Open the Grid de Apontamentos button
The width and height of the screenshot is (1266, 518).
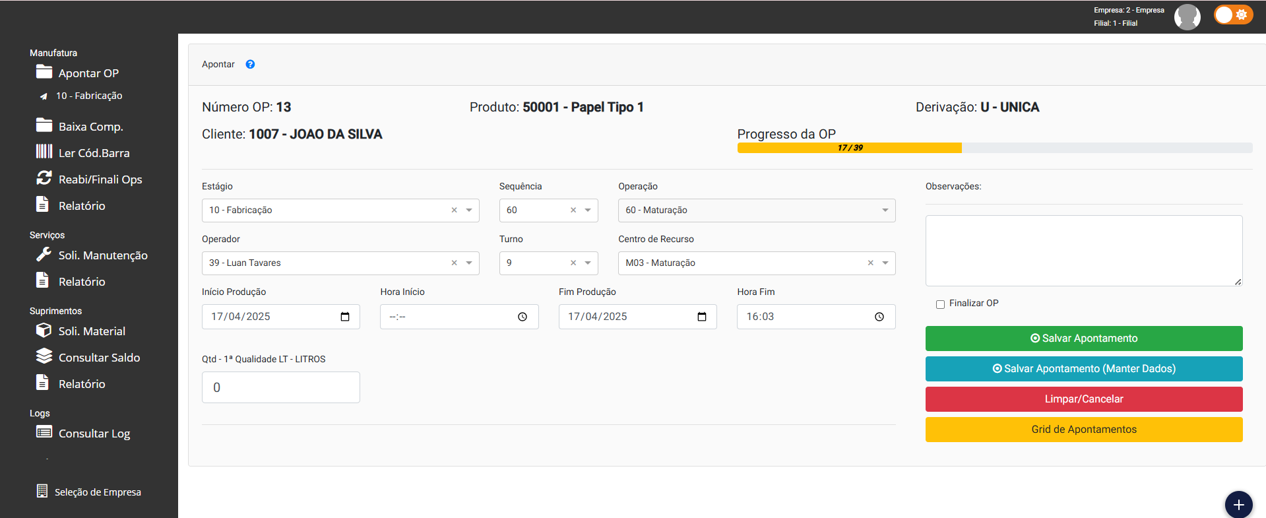[x=1084, y=430]
